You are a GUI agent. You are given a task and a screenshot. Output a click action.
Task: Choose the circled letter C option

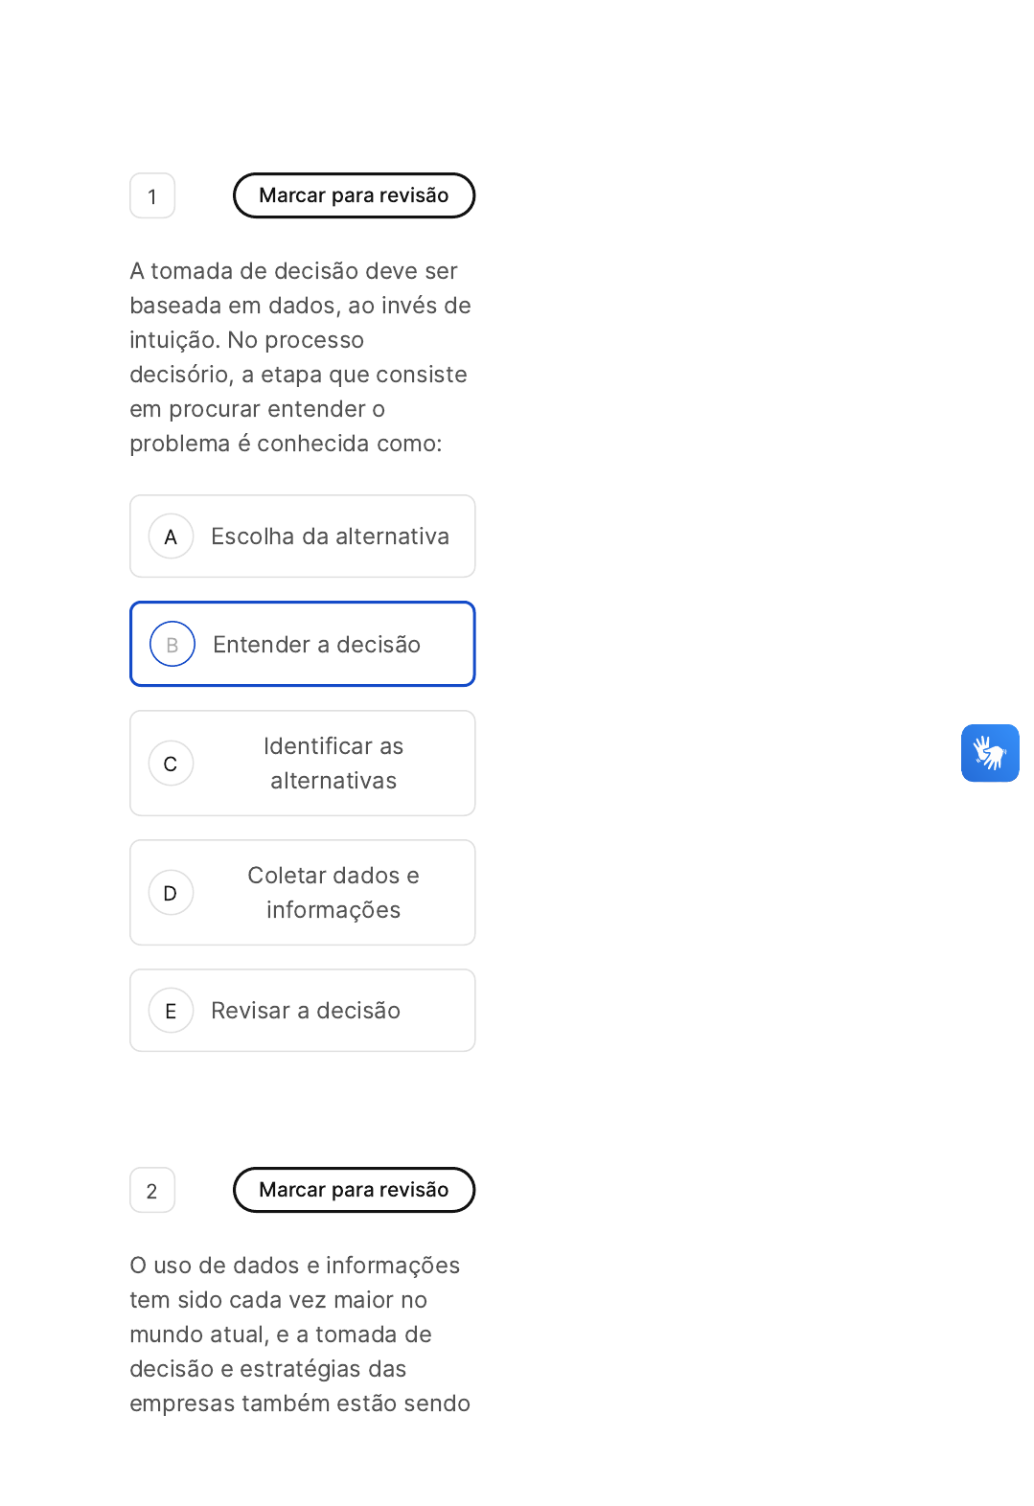(x=172, y=764)
